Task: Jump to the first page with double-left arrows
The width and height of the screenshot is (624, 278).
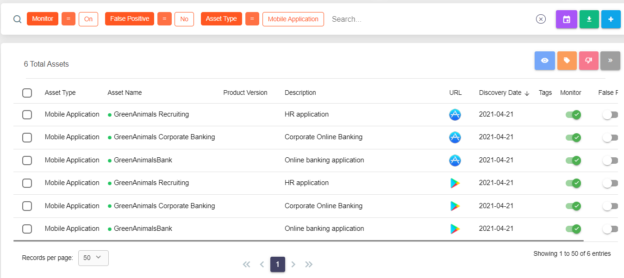Action: click(247, 265)
